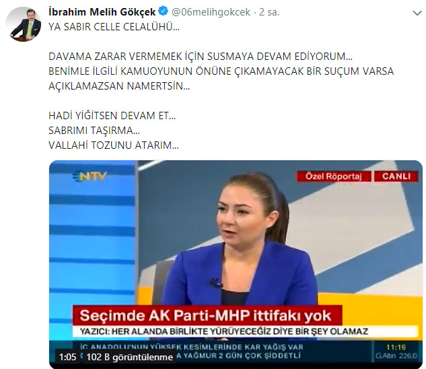Viewport: 426px width, 369px height.
Task: Click the 'YAZICI: HER ALANDA' subtitle bar
Action: pyautogui.click(x=245, y=331)
